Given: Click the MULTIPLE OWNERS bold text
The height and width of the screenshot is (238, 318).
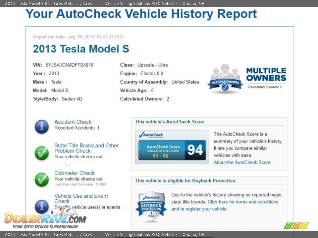Looking at the screenshot, I should coord(266,74).
